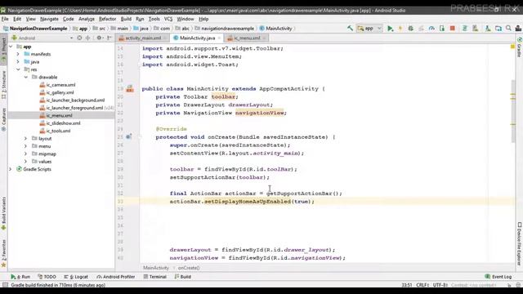The image size is (523, 294).
Task: Click Attach debugger to Android process icon
Action: click(442, 29)
